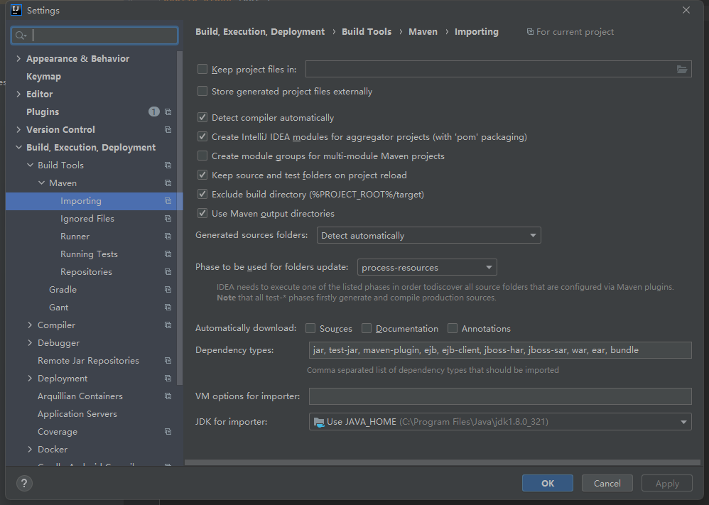This screenshot has width=709, height=505.
Task: Click the folder icon inside the JDK for importer field
Action: [319, 421]
